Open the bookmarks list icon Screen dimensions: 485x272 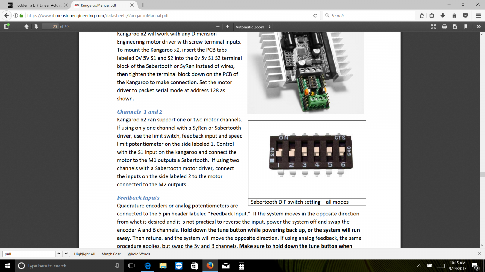[432, 15]
